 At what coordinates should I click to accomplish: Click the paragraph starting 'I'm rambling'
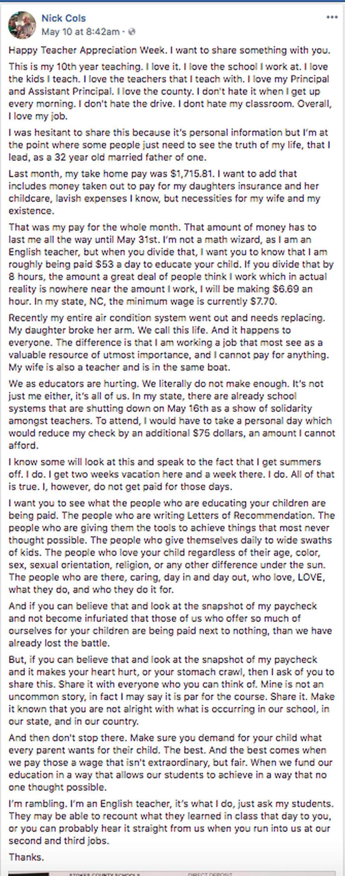point(170,822)
